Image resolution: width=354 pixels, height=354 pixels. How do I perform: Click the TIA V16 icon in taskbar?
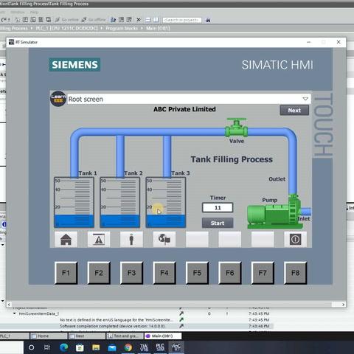coord(144,347)
